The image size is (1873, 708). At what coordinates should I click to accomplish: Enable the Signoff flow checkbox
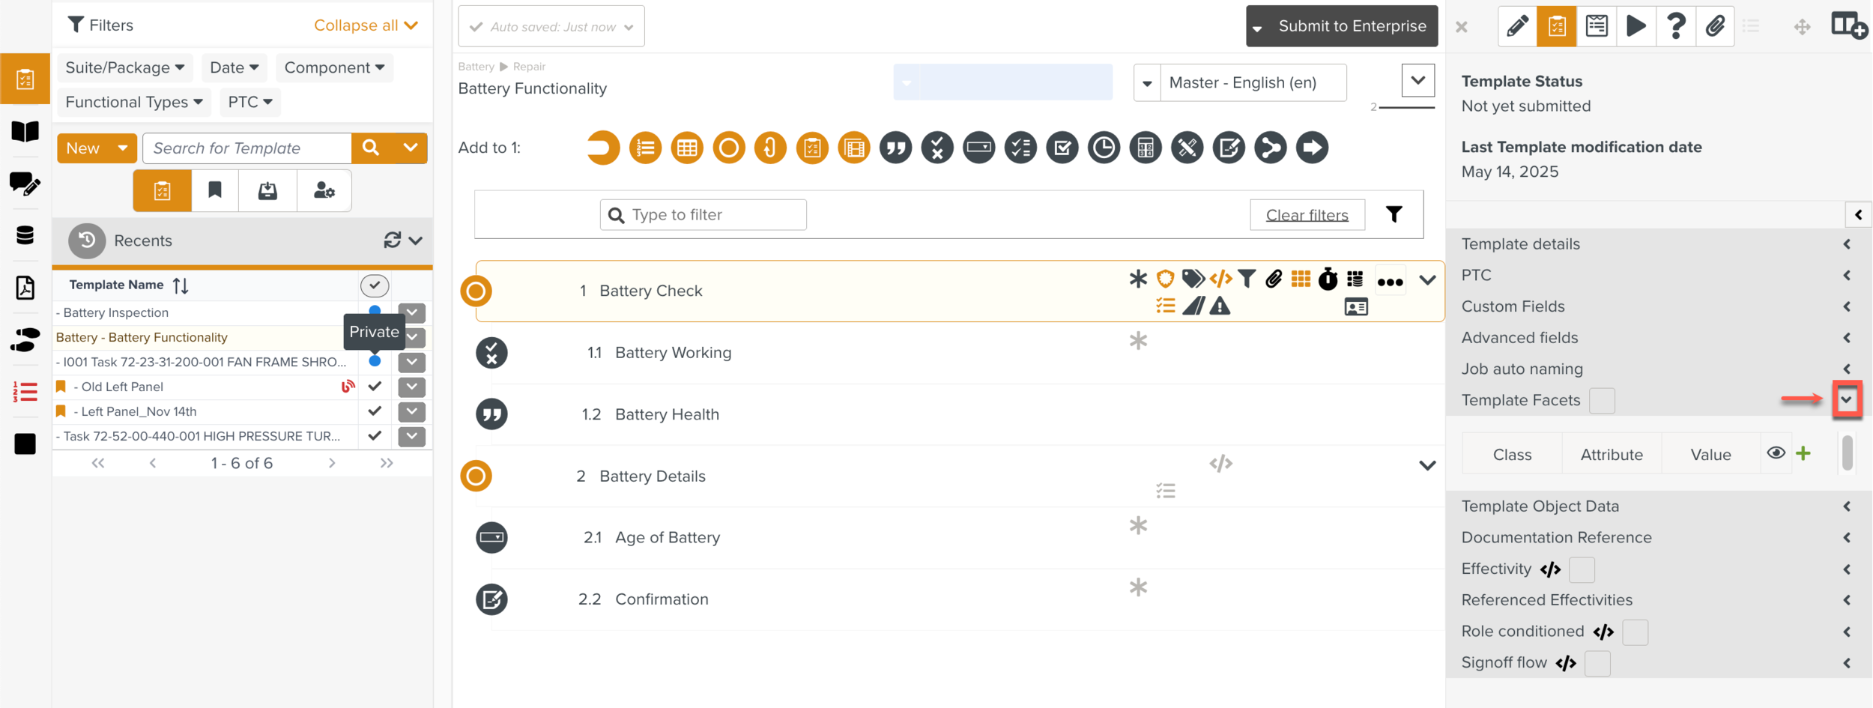1597,663
